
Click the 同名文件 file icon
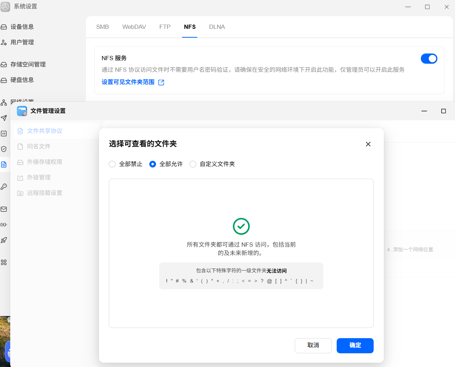point(20,146)
